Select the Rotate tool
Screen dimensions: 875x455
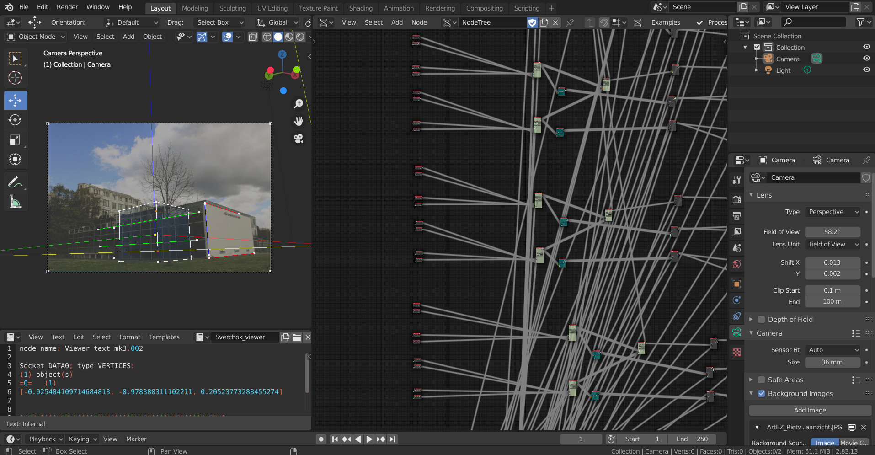pyautogui.click(x=16, y=120)
